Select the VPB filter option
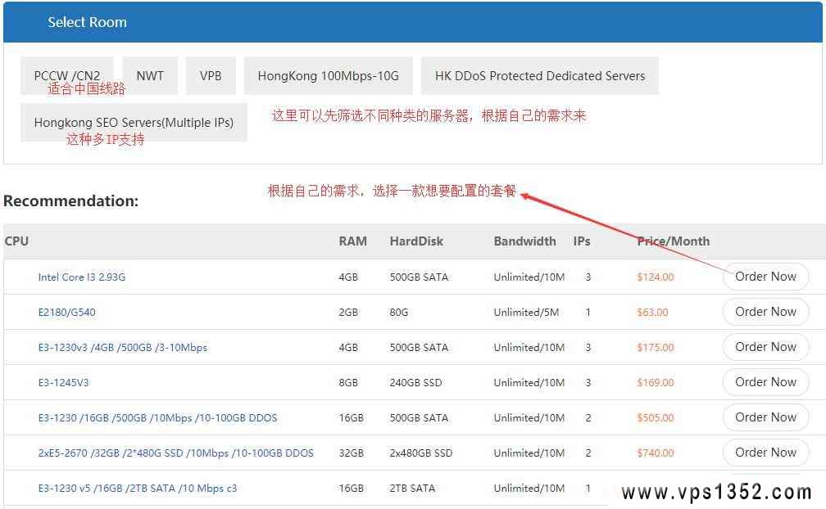This screenshot has width=826, height=509. (211, 74)
